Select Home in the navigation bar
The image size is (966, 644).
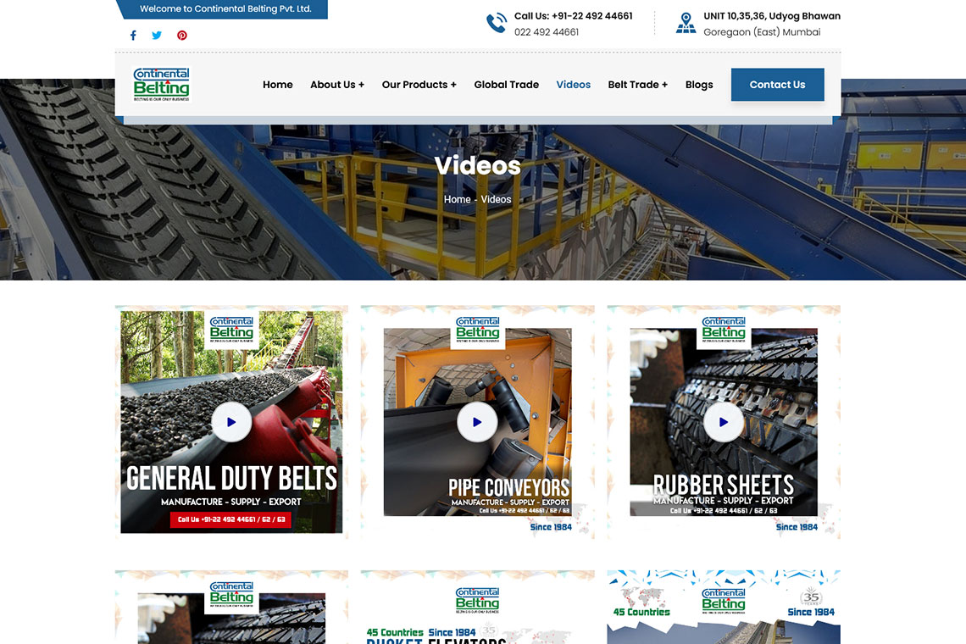277,84
